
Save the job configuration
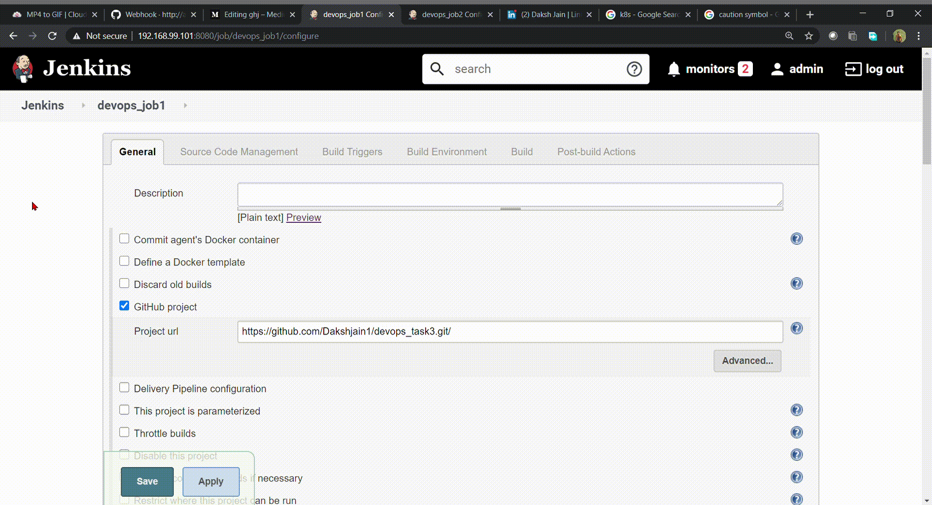click(147, 481)
